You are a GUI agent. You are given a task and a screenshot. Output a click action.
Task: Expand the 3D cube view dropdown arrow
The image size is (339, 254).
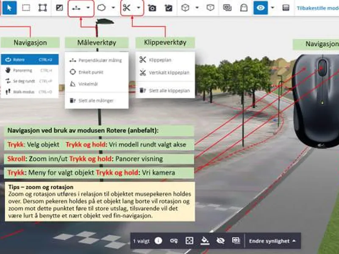click(x=197, y=8)
